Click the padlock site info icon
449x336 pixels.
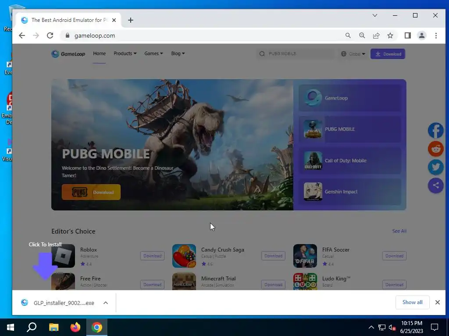pyautogui.click(x=68, y=35)
